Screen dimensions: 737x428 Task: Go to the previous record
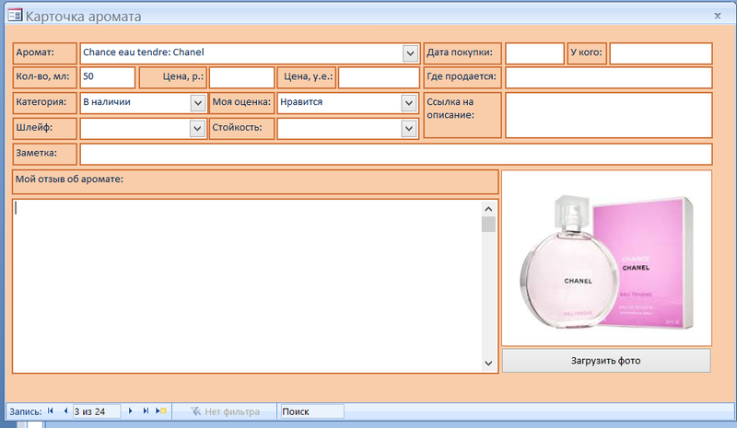[65, 411]
